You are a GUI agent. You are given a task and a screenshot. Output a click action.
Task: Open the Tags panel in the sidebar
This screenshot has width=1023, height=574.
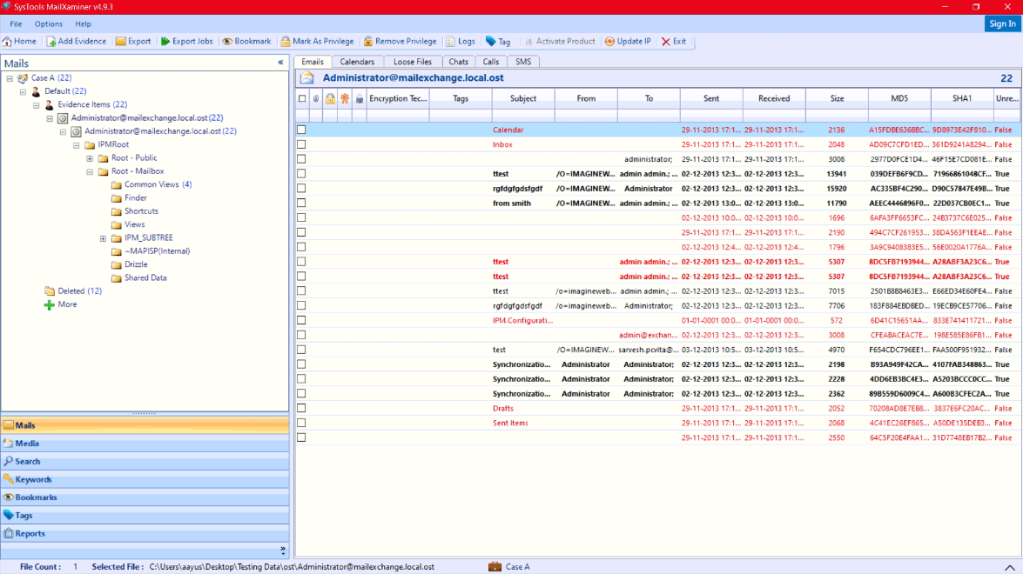[x=145, y=516]
